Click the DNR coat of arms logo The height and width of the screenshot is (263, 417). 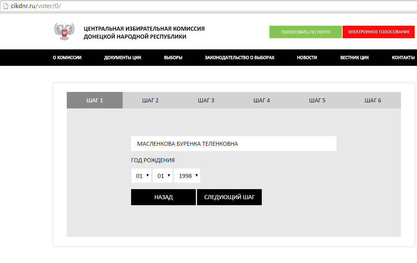[x=64, y=32]
